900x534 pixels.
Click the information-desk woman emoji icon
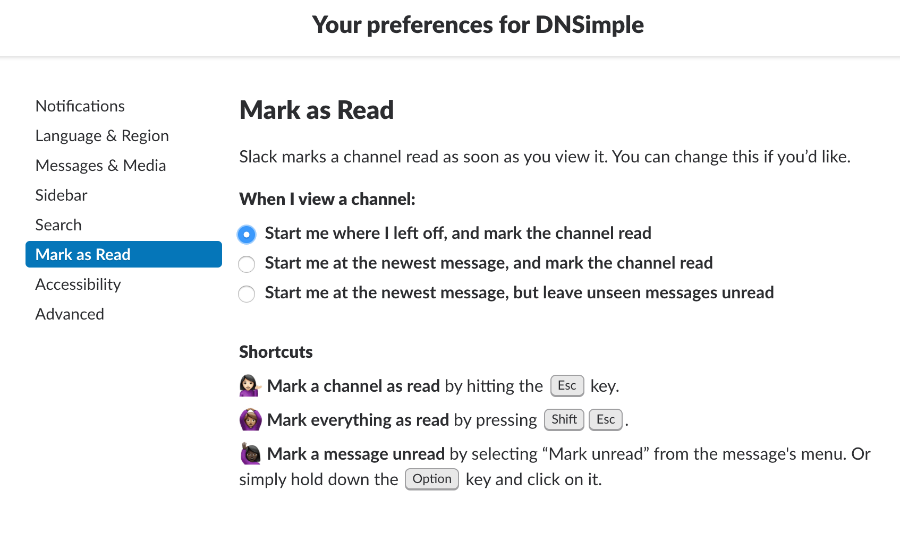(250, 386)
